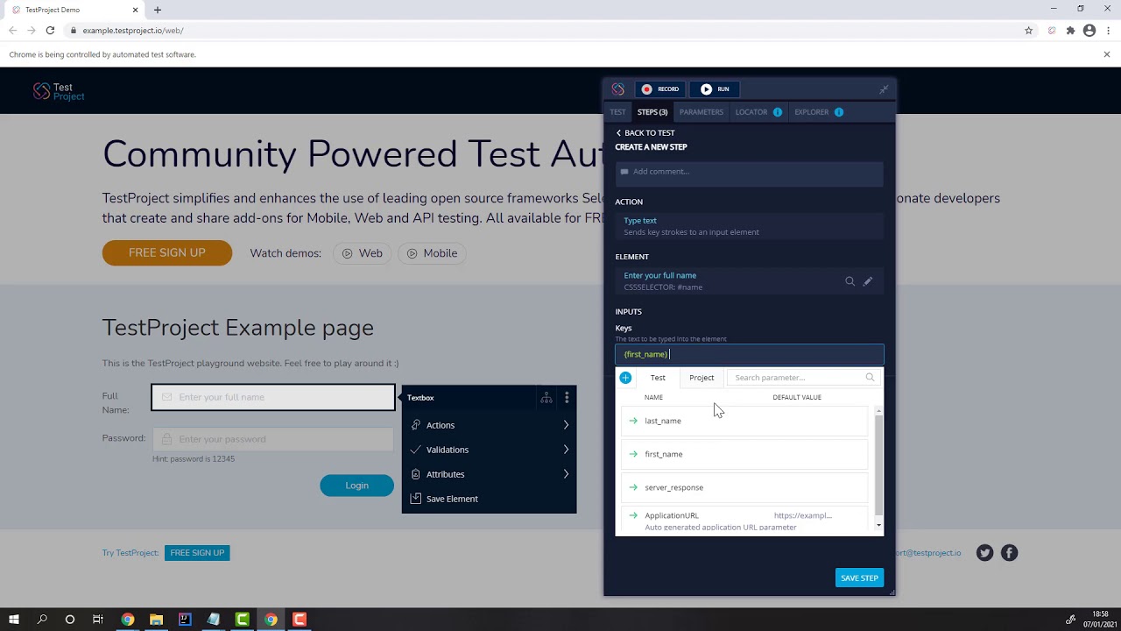This screenshot has width=1121, height=631.
Task: Dismiss the automated test software notification
Action: [1107, 54]
